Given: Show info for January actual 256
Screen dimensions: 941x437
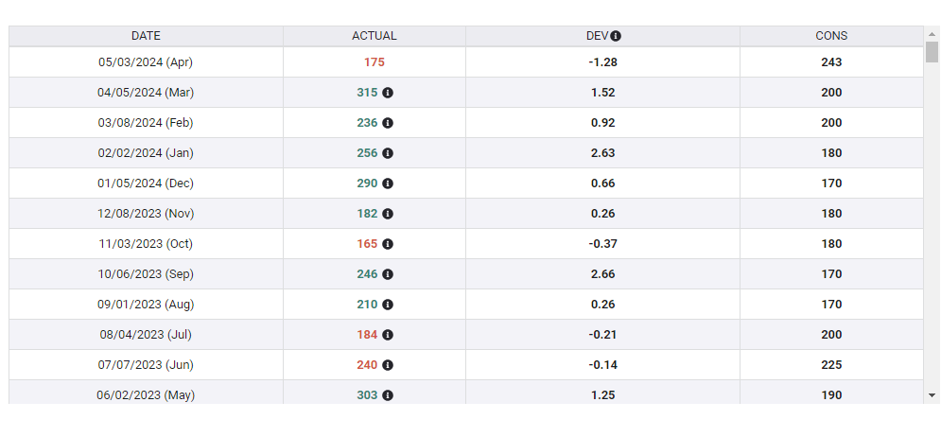Looking at the screenshot, I should (x=388, y=153).
